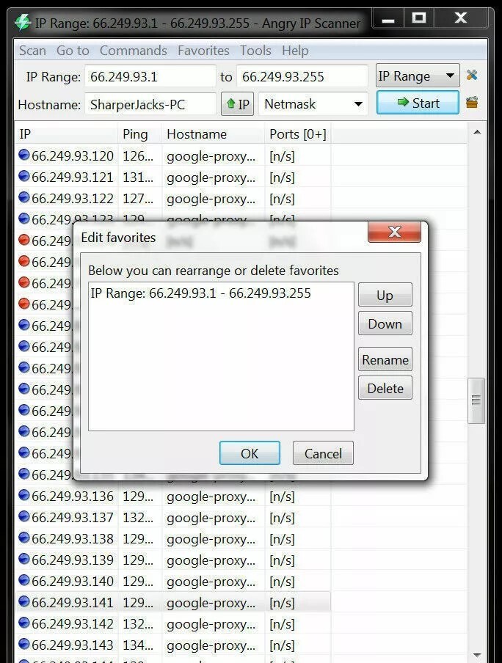502x663 pixels.
Task: Click the blue status icon for 66.249.93.139
Action: click(x=24, y=559)
